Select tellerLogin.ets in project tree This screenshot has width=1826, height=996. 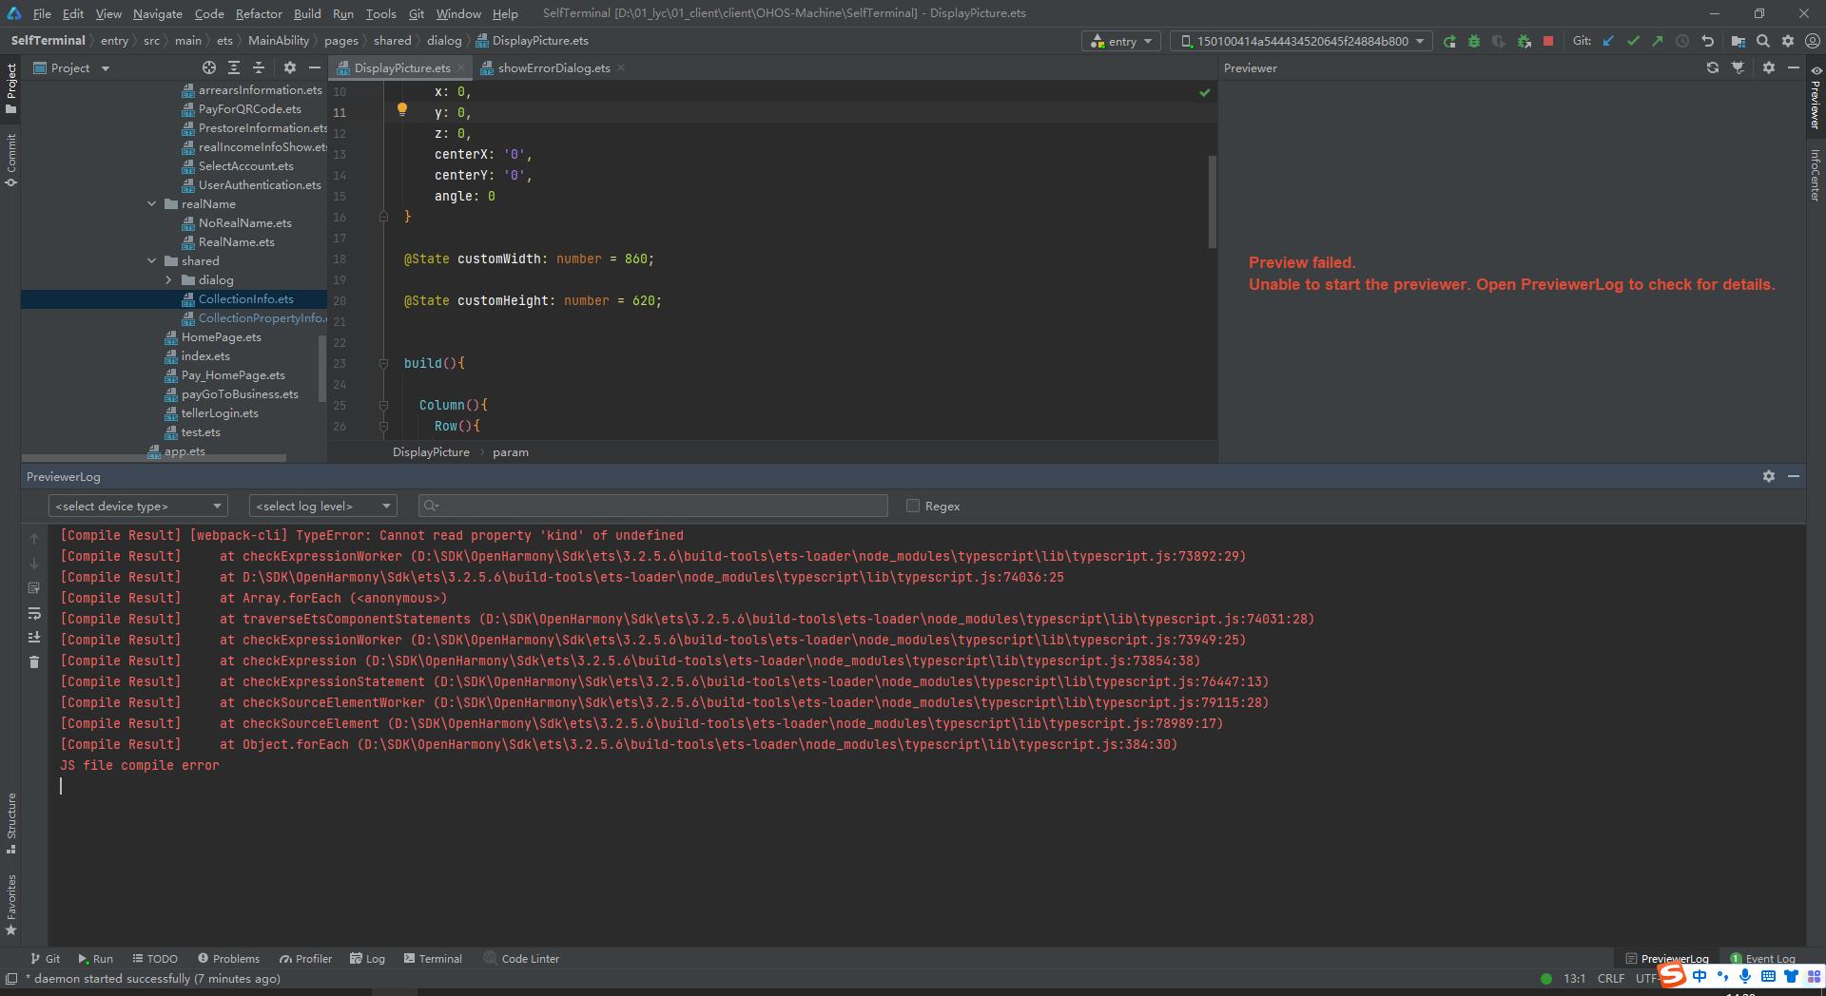coord(220,412)
